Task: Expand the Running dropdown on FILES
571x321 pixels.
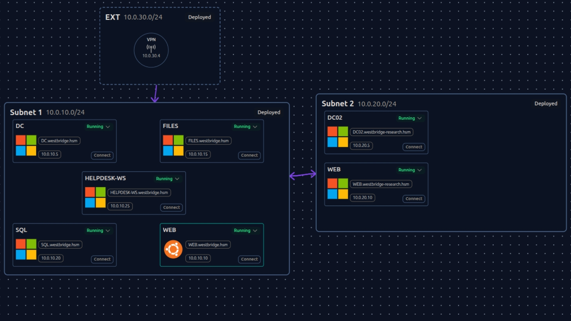Action: pyautogui.click(x=245, y=127)
